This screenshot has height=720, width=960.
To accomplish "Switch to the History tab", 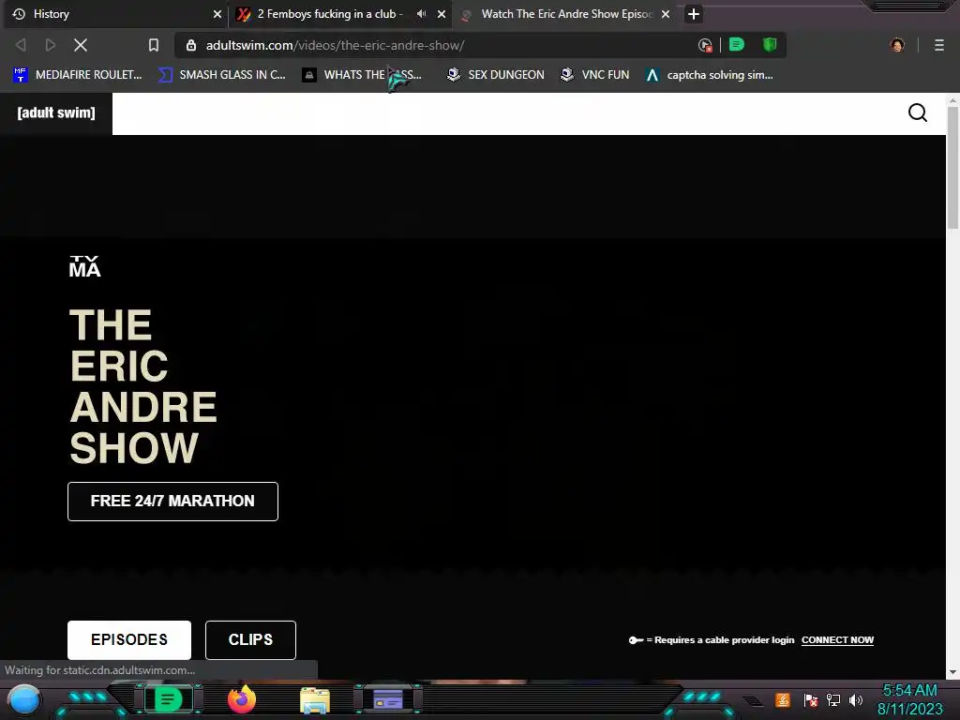I will tap(115, 14).
